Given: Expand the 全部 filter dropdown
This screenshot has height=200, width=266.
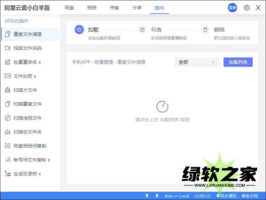Looking at the screenshot, I should (197, 62).
